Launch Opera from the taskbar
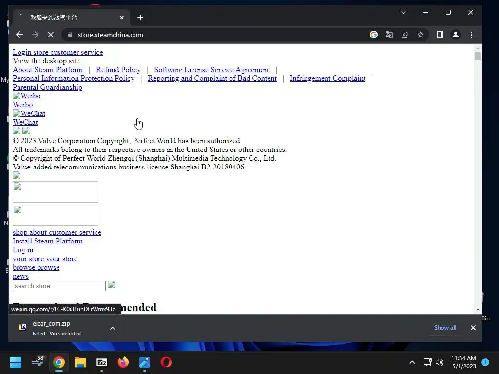 tap(166, 362)
